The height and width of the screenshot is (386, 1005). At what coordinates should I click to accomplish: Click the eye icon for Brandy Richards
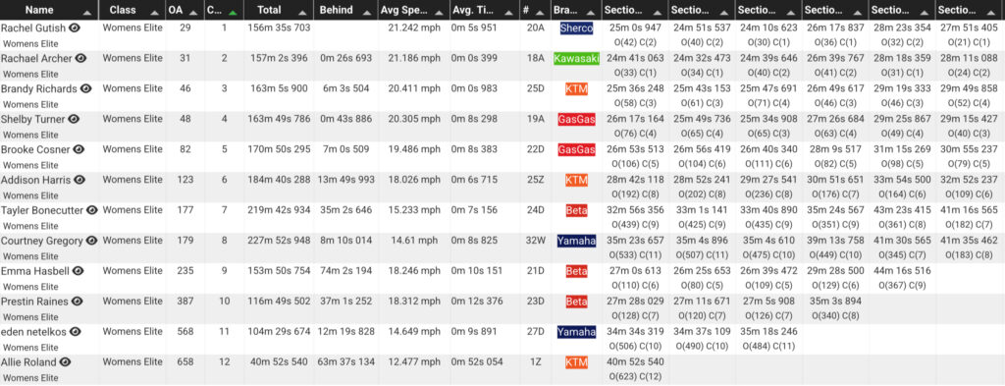[85, 88]
